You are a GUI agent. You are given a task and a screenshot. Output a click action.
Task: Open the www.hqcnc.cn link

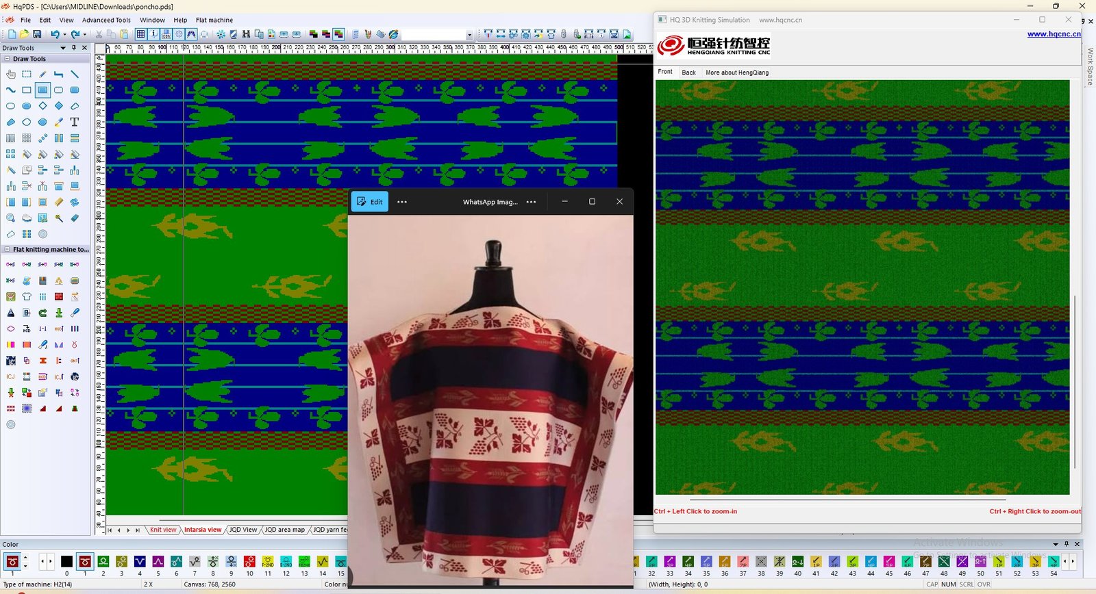click(1054, 34)
